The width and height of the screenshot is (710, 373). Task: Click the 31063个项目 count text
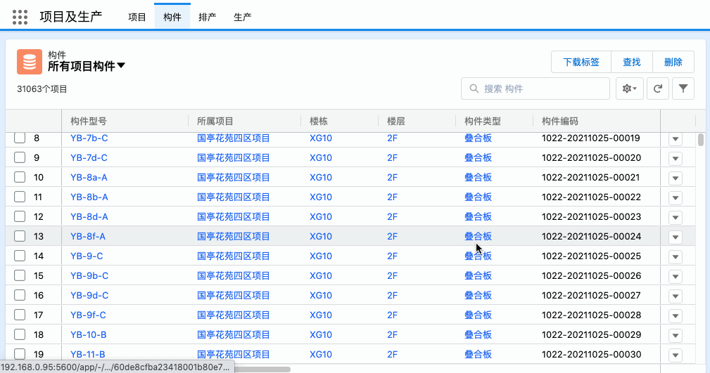[x=42, y=89]
